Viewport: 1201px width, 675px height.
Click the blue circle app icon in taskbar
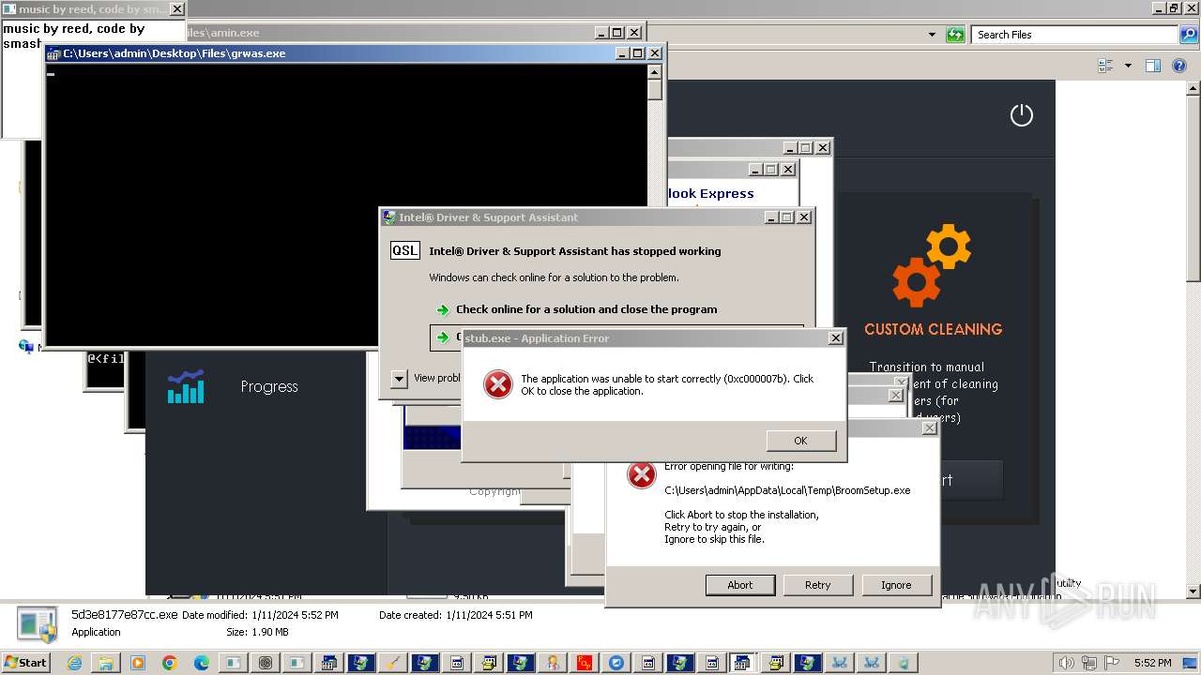[616, 663]
